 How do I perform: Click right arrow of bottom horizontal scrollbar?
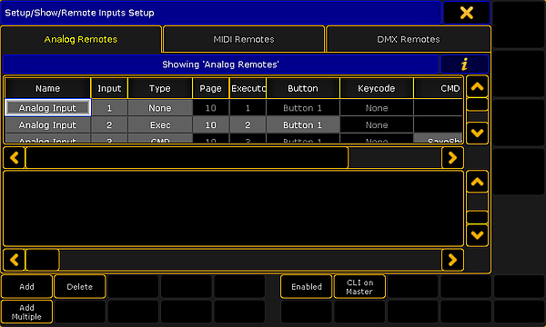pos(452,260)
